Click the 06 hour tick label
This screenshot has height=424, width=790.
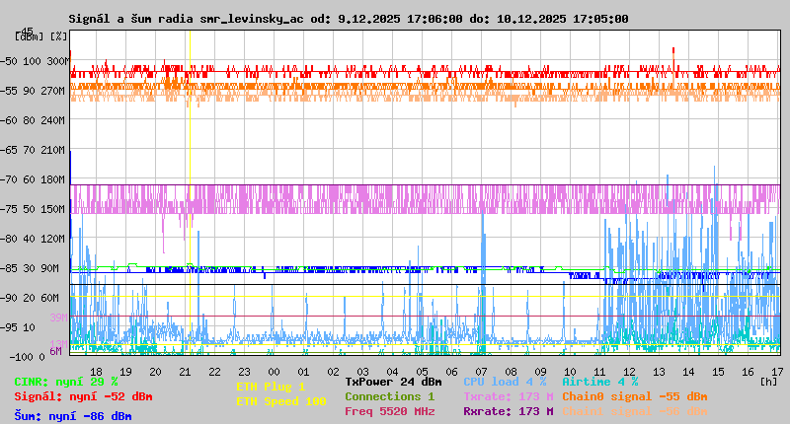(451, 372)
